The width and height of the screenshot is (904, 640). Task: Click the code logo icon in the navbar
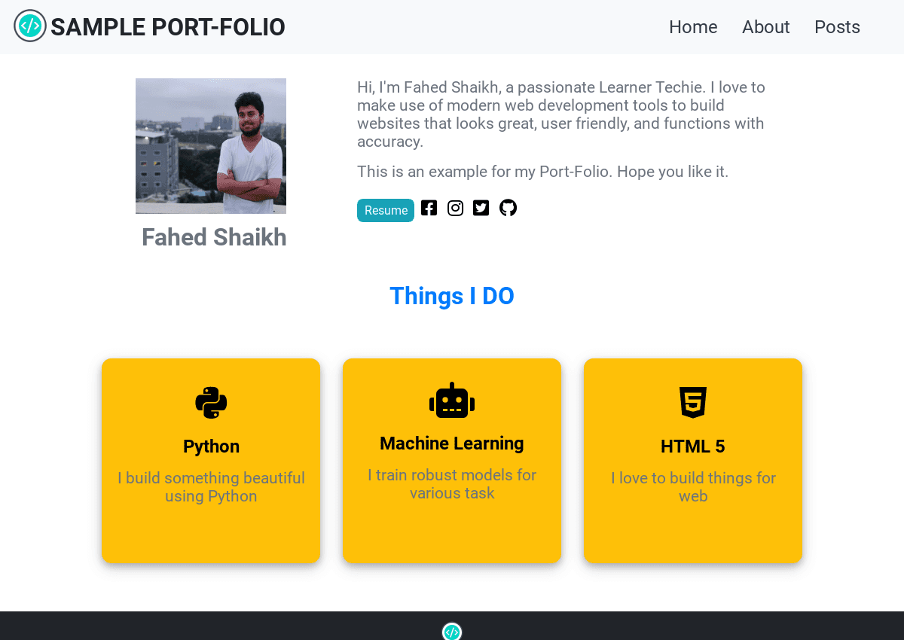tap(30, 26)
